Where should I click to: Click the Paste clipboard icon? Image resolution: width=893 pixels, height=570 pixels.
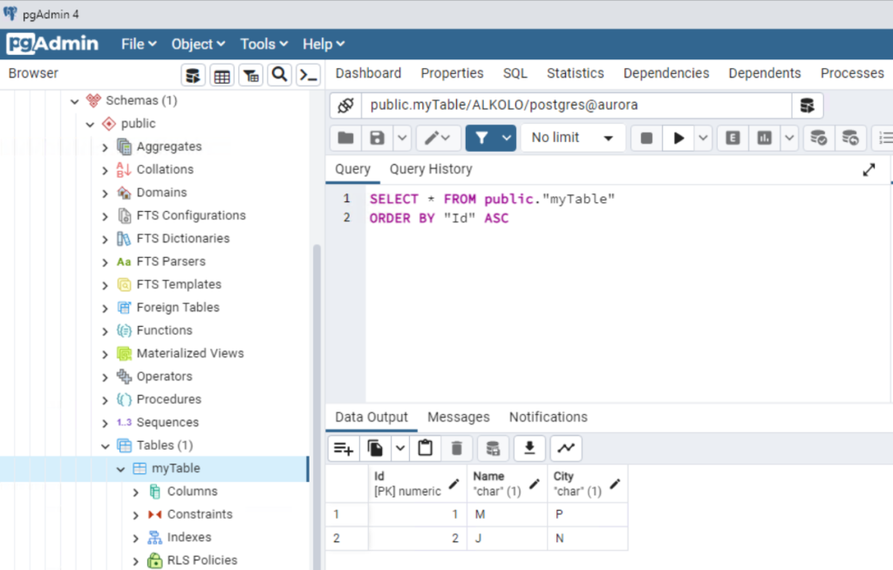(x=425, y=449)
